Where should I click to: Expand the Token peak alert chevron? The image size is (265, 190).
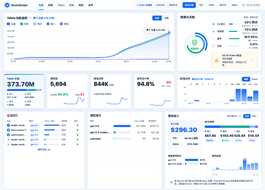253,60
